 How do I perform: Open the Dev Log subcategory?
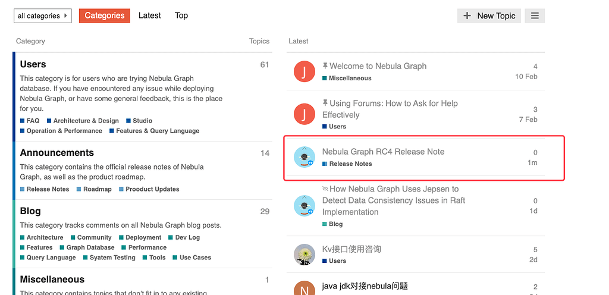tap(184, 237)
